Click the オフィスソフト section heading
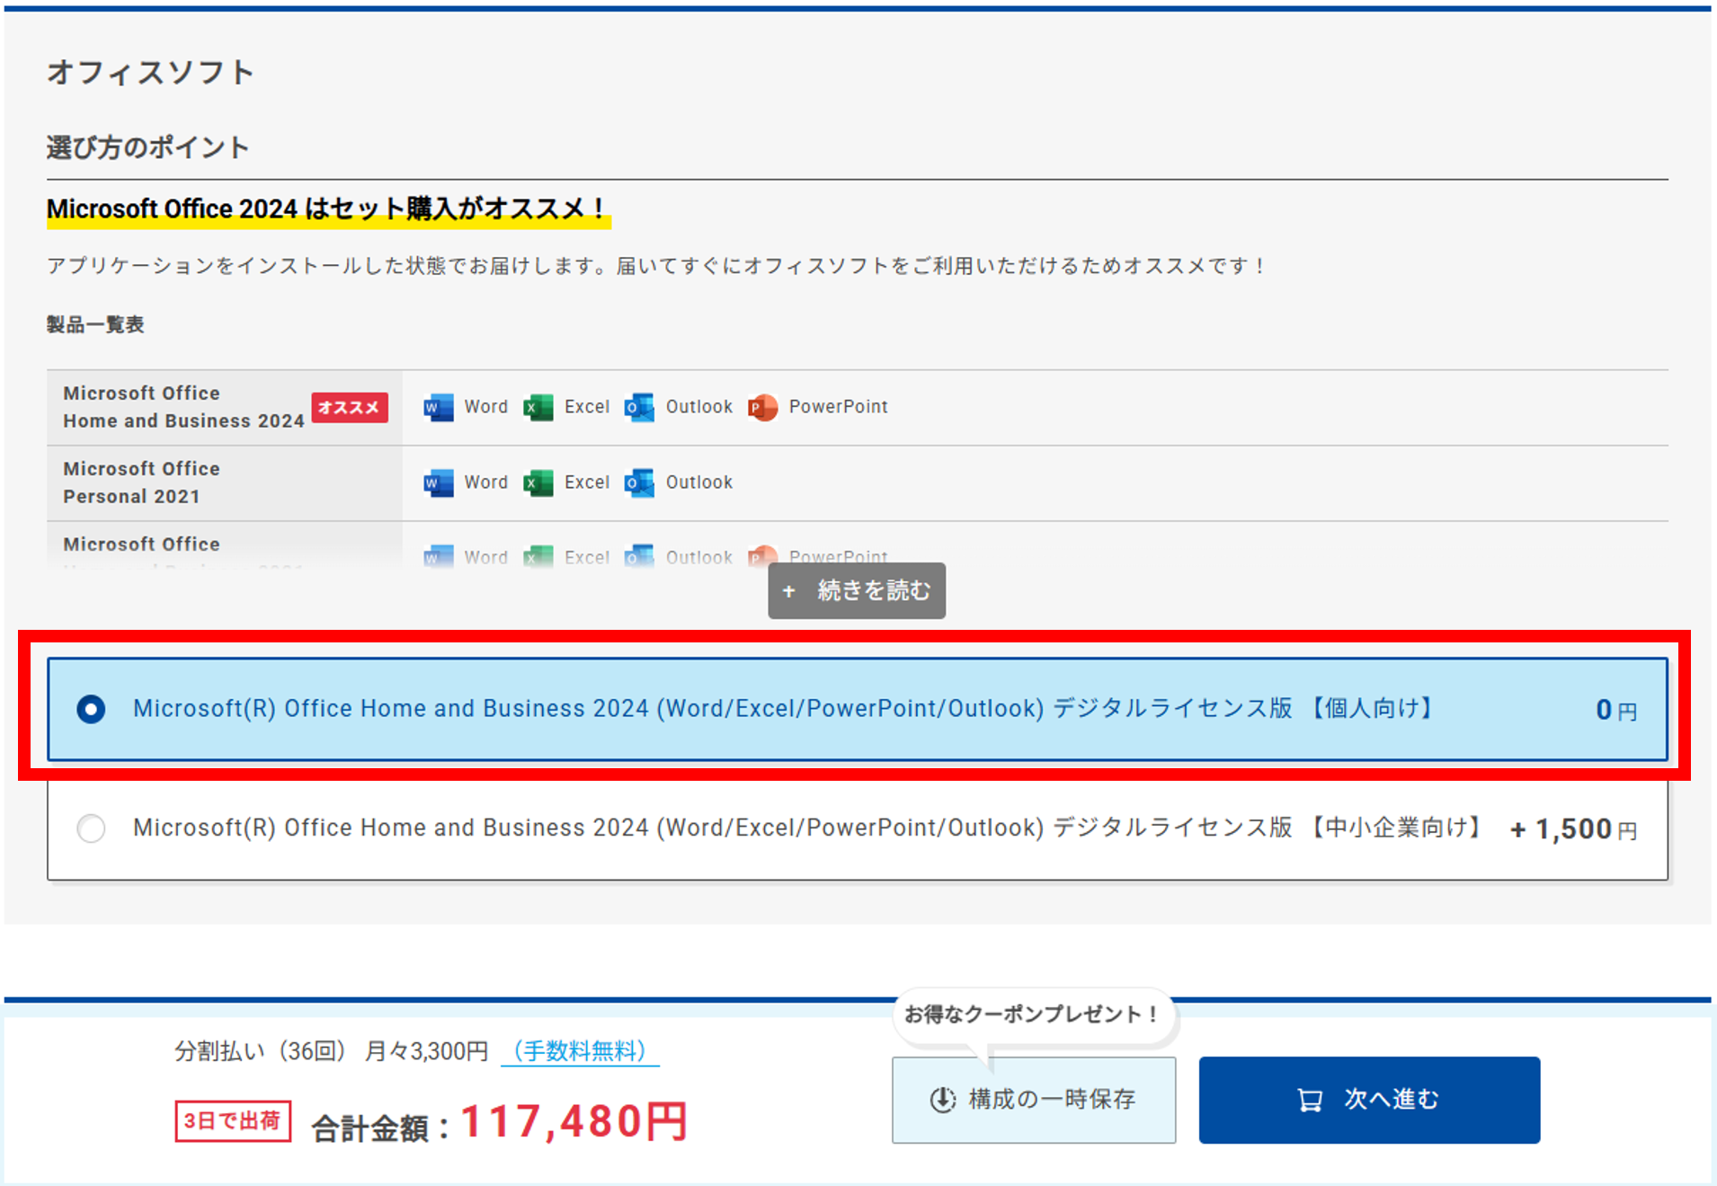1717x1186 pixels. (150, 72)
